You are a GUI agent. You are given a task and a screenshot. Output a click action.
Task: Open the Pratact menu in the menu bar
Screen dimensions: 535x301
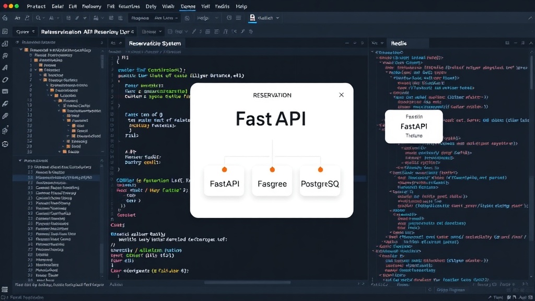click(x=36, y=6)
